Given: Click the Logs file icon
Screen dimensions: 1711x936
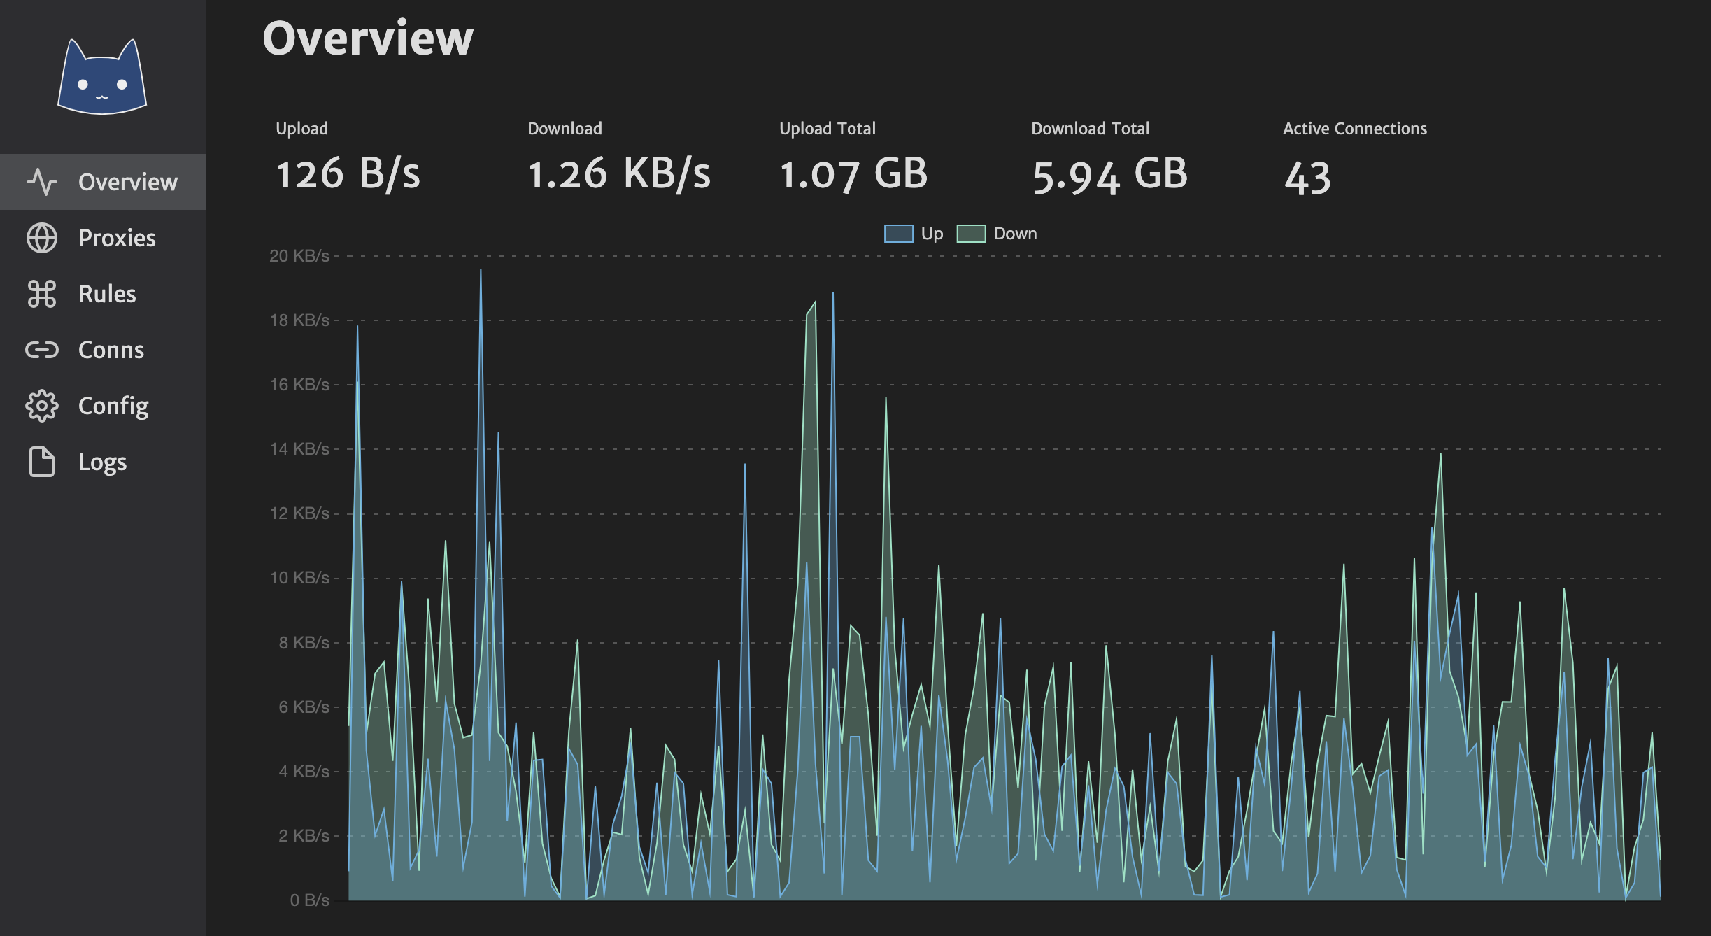Looking at the screenshot, I should click(x=41, y=462).
